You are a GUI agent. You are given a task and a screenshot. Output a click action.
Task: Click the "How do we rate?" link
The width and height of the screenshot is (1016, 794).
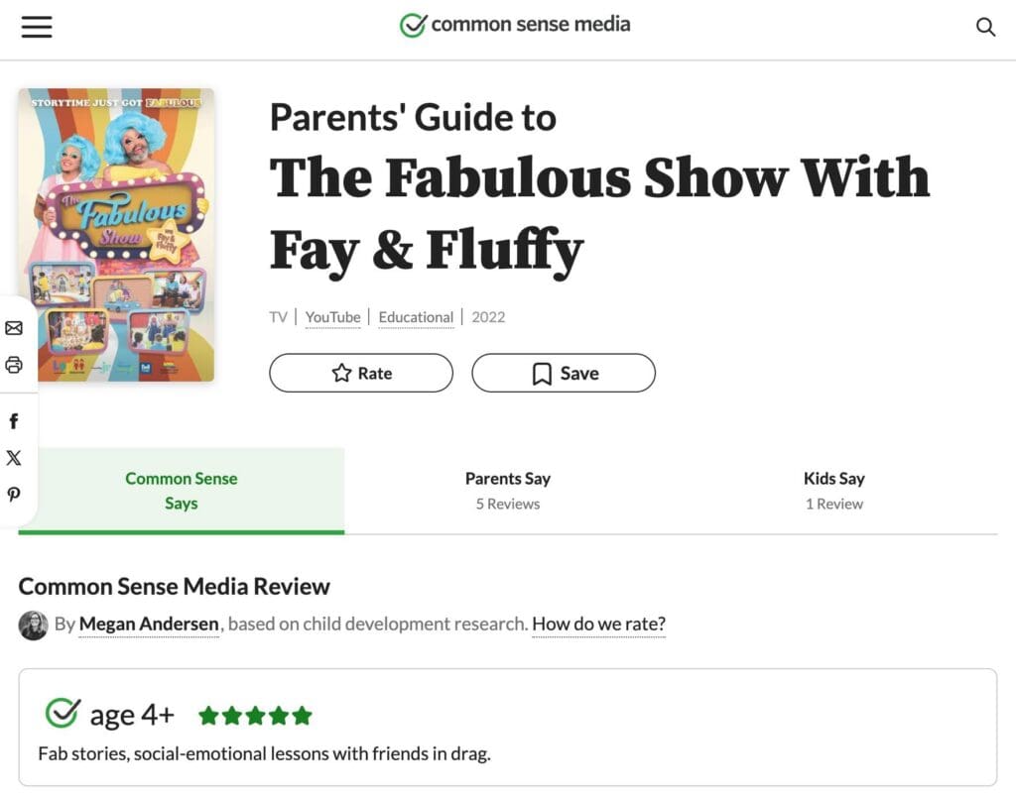pos(598,624)
